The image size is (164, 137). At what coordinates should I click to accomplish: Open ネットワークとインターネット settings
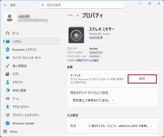pyautogui.click(x=32, y=58)
